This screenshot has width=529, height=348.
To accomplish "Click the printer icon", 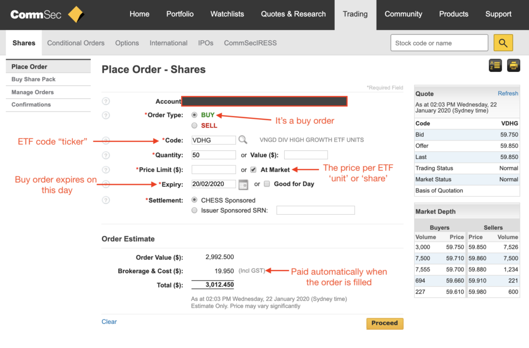I will tap(514, 66).
